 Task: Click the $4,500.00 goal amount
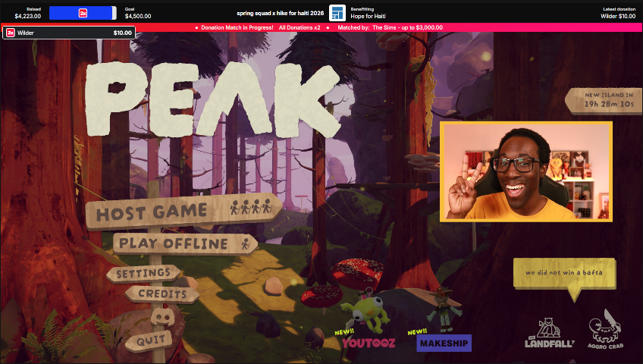[x=138, y=17]
